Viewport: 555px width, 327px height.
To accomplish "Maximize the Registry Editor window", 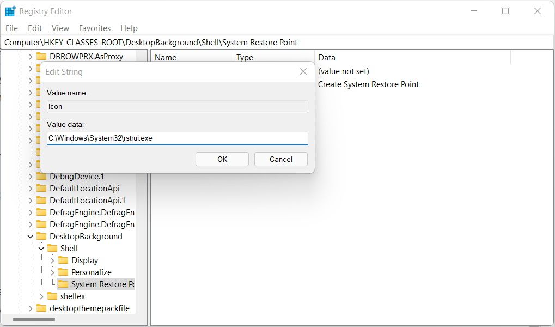I will coord(505,11).
